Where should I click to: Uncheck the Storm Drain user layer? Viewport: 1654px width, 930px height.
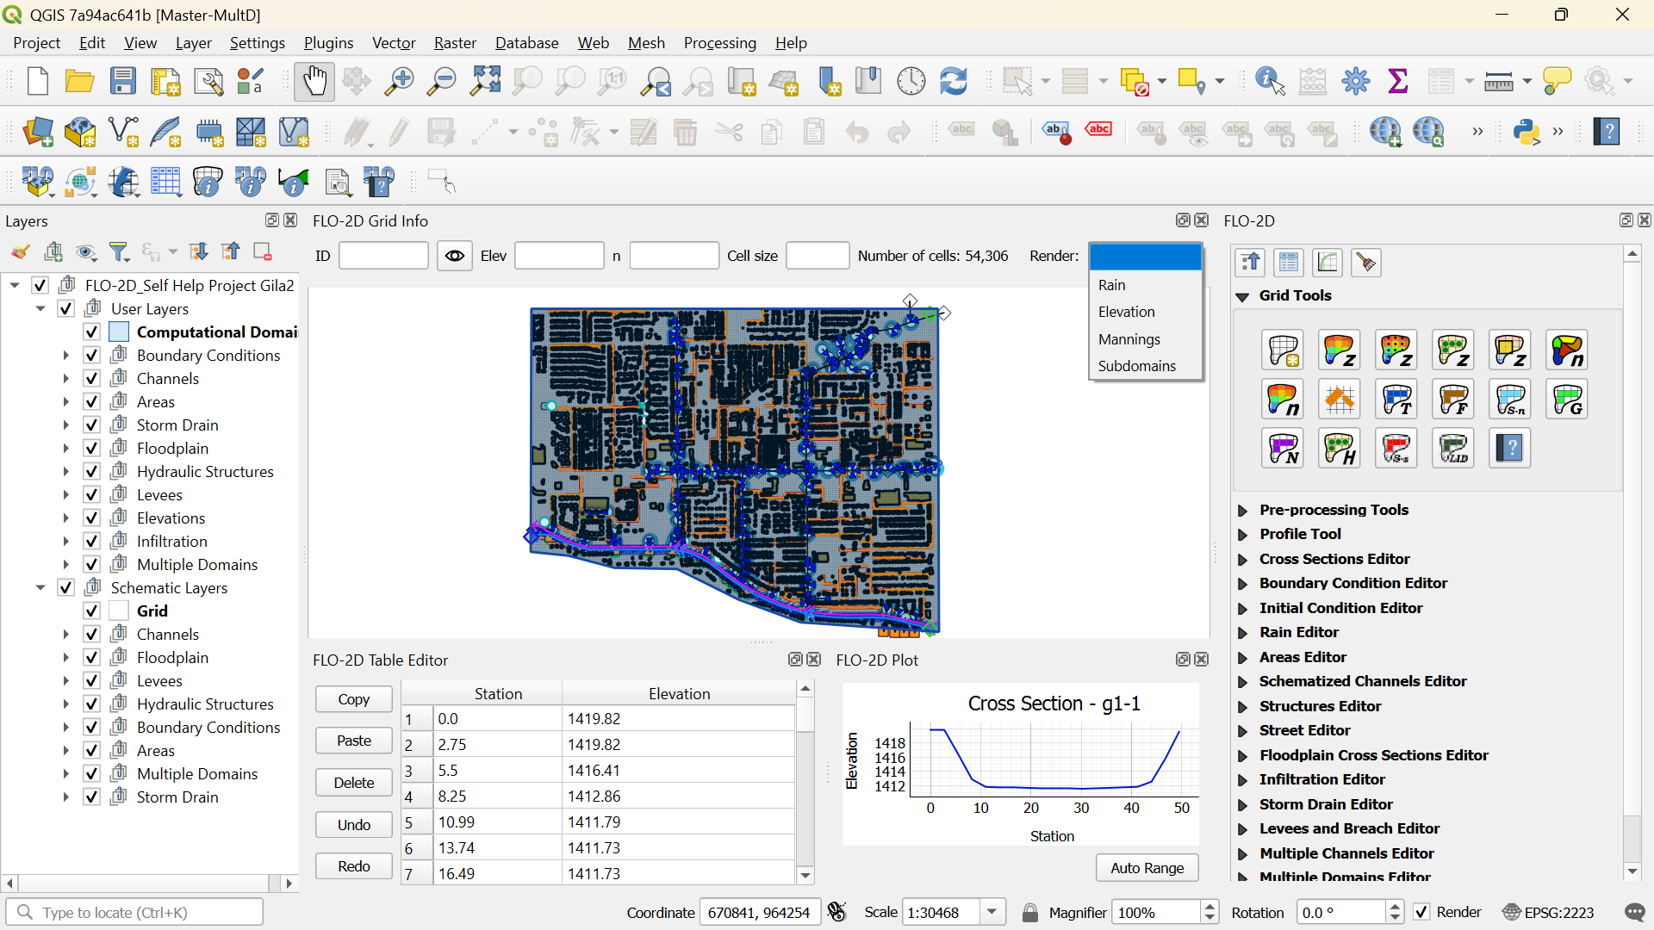click(x=92, y=425)
